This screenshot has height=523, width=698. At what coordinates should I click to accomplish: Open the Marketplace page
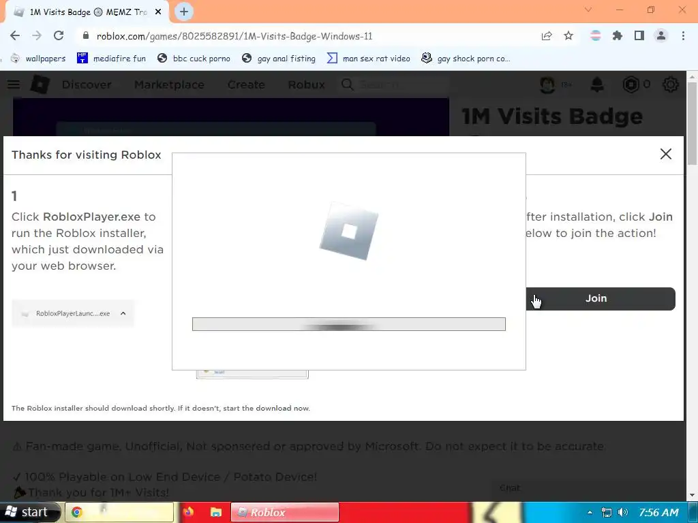[169, 84]
